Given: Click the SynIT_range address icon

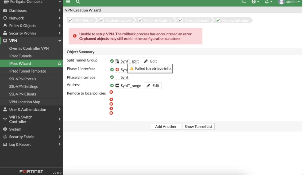Looking at the screenshot, I should [117, 85].
